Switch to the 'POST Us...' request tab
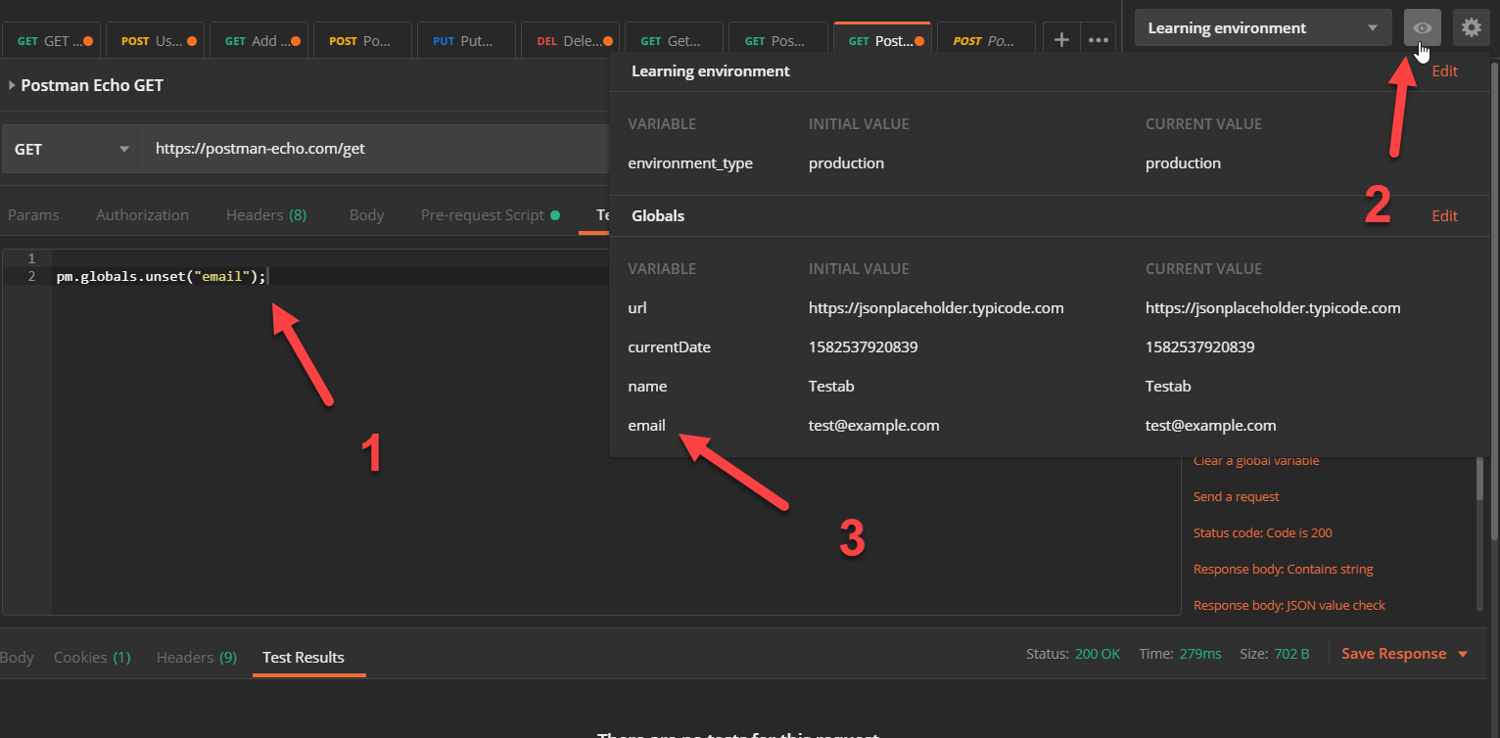The image size is (1500, 738). [157, 41]
